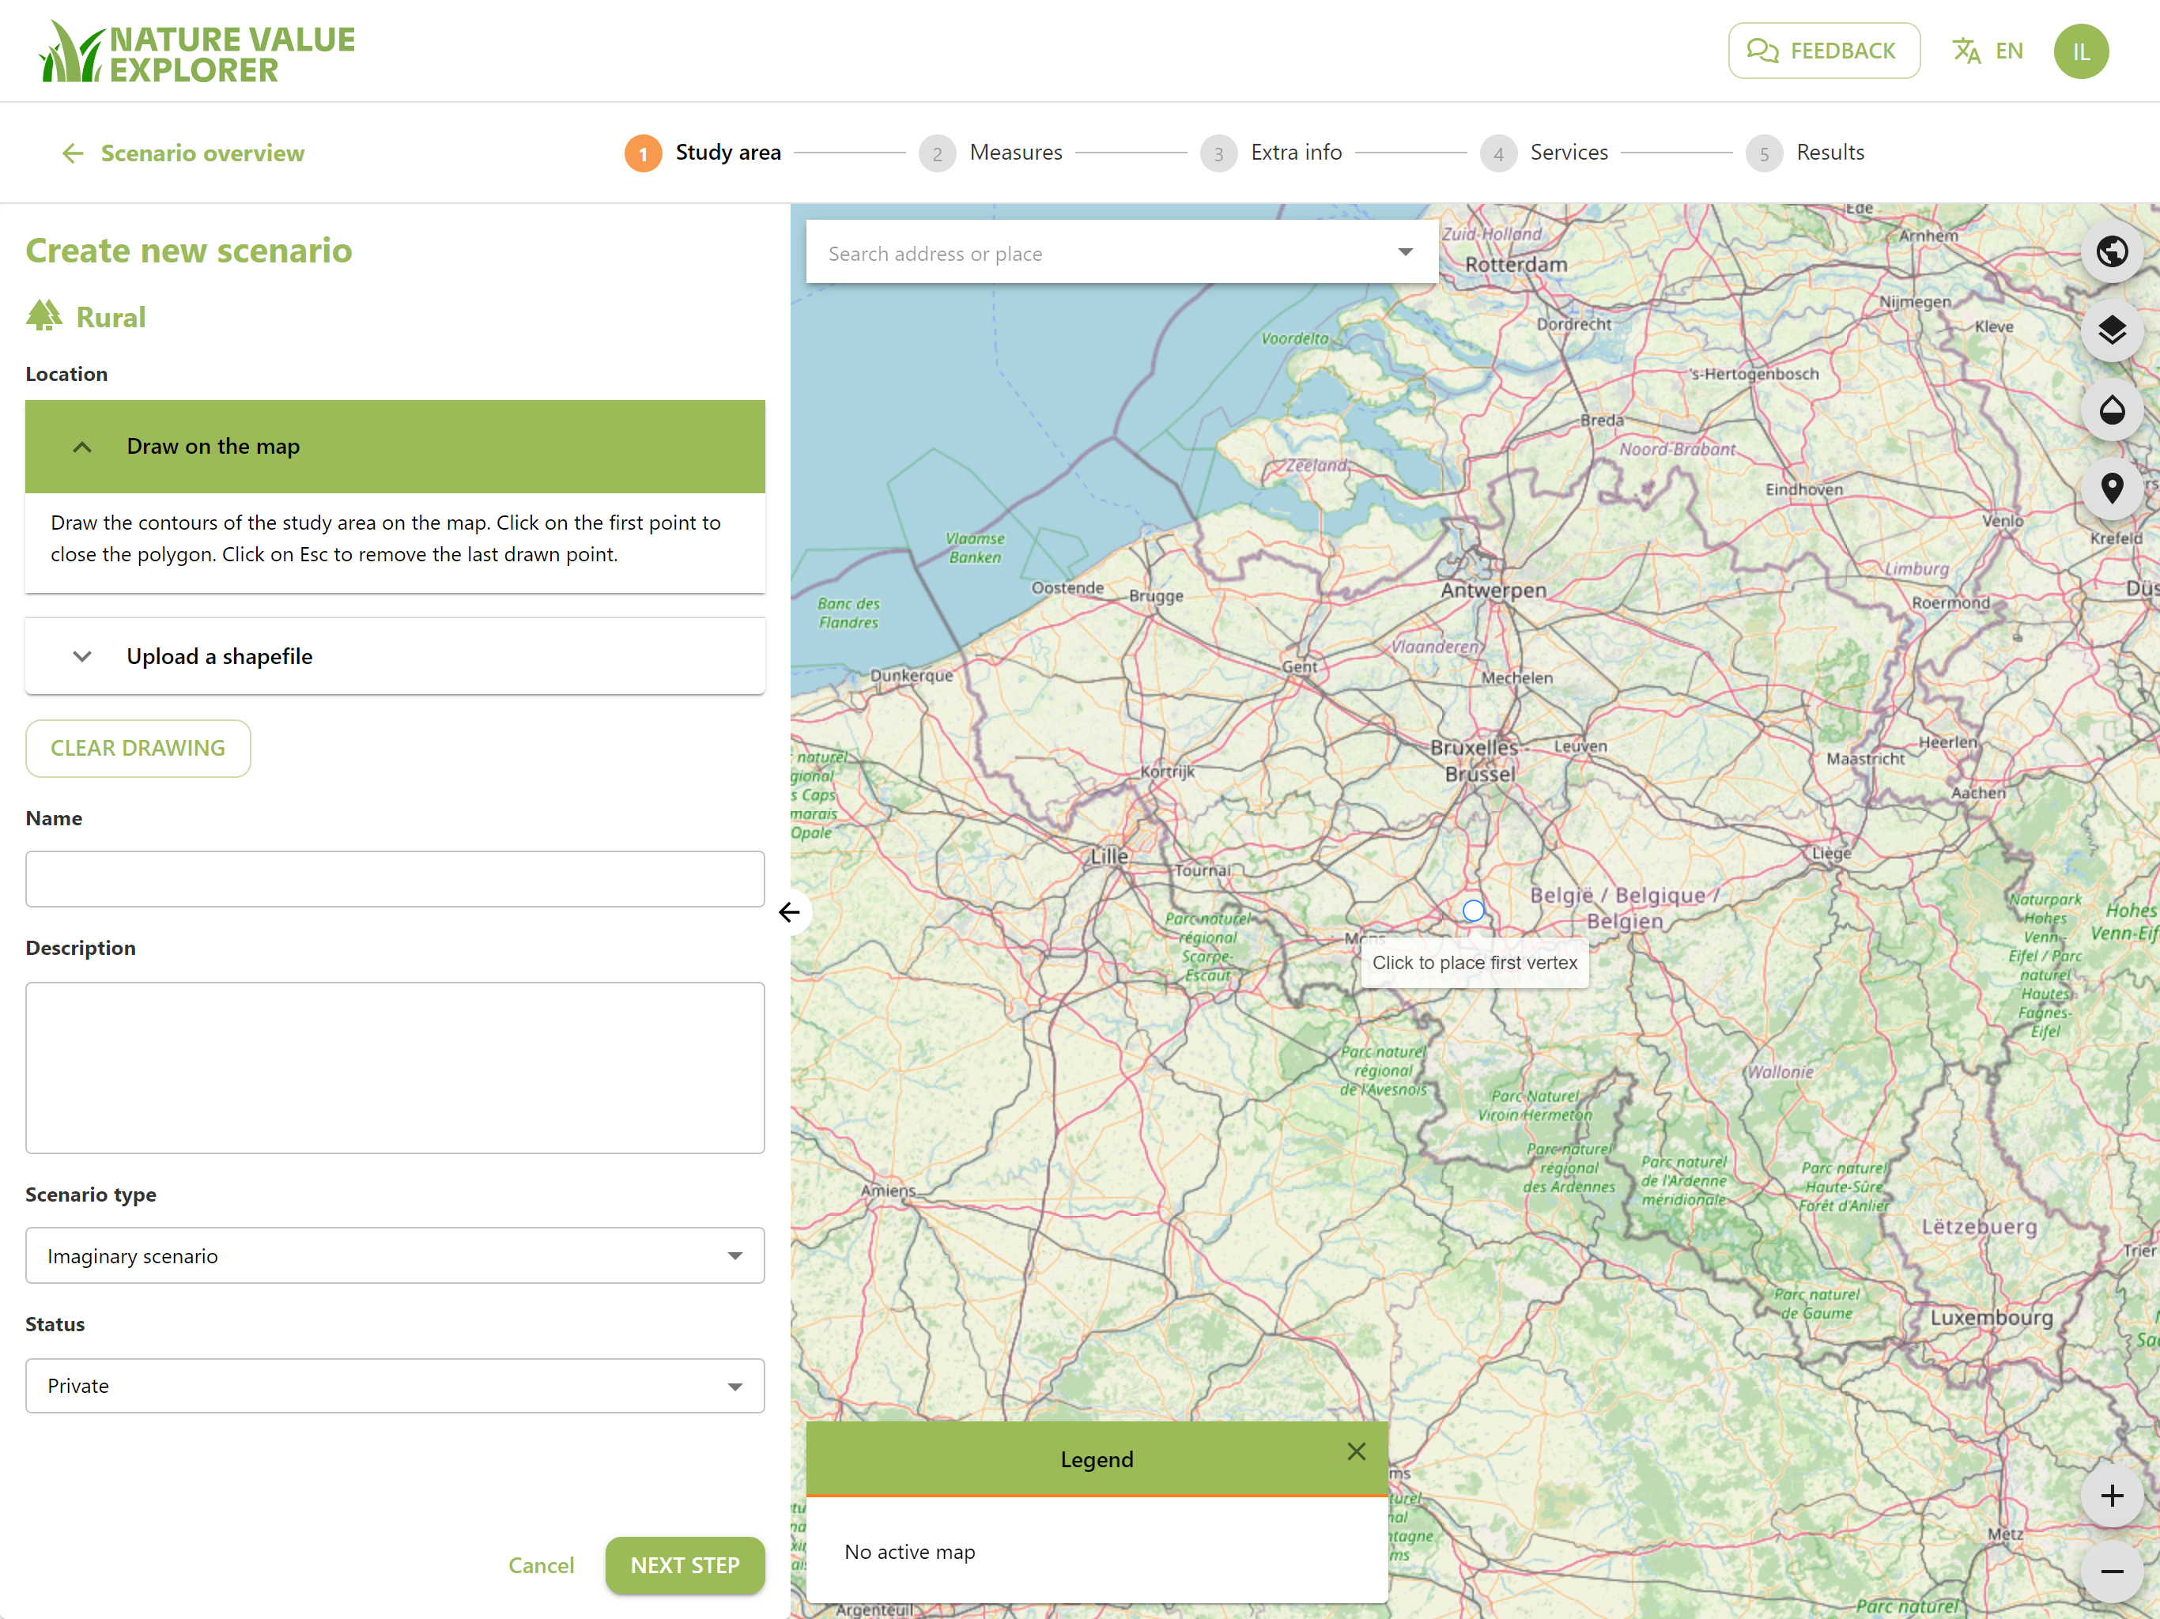Zoom in the map with plus
The width and height of the screenshot is (2160, 1619).
2112,1495
